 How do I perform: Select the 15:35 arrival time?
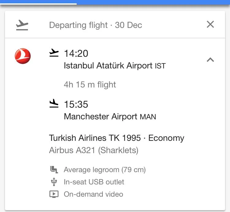(x=76, y=104)
